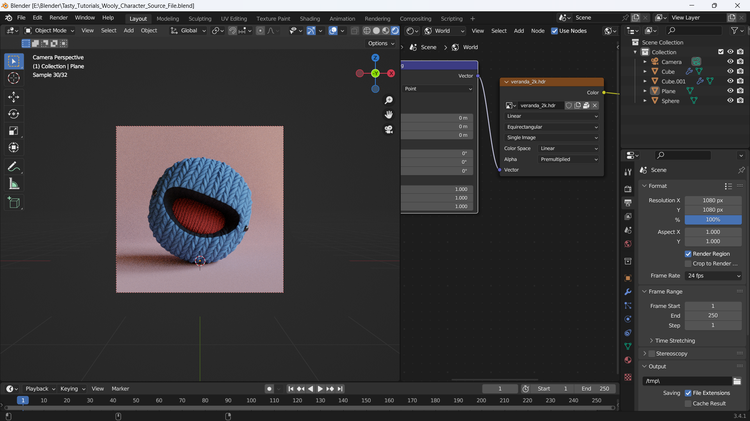Open the viewport Options button
Image resolution: width=750 pixels, height=421 pixels.
click(x=381, y=43)
